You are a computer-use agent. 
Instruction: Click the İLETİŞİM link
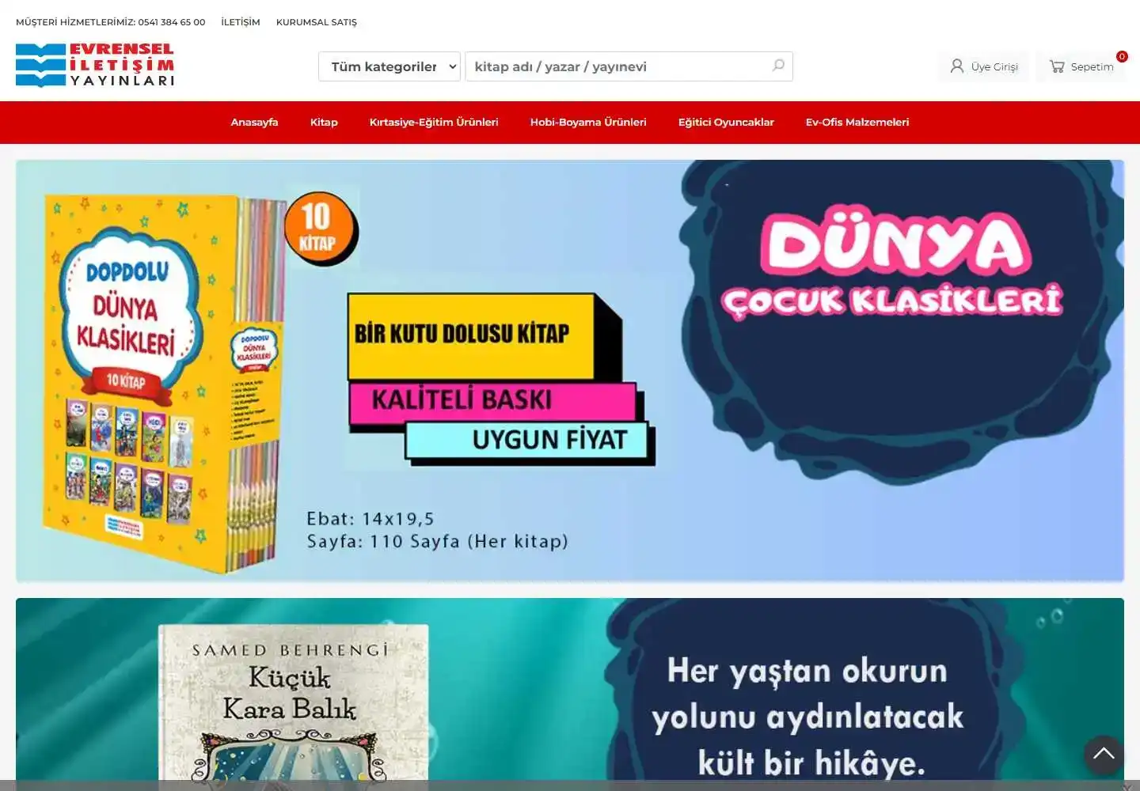pos(241,22)
